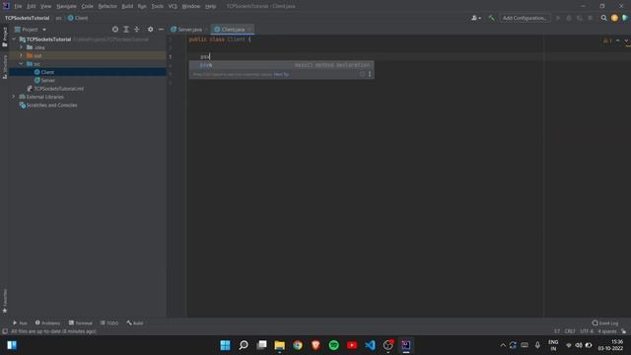This screenshot has width=631, height=355.
Task: Open File Explorer from taskbar
Action: tap(280, 345)
